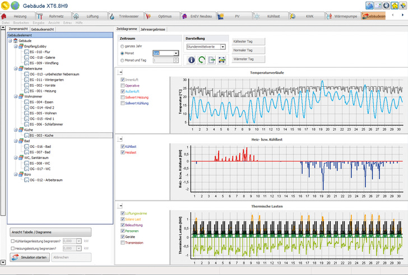Uncheck the Außenluft checkbox
Image resolution: width=408 pixels, height=275 pixels.
pyautogui.click(x=123, y=91)
